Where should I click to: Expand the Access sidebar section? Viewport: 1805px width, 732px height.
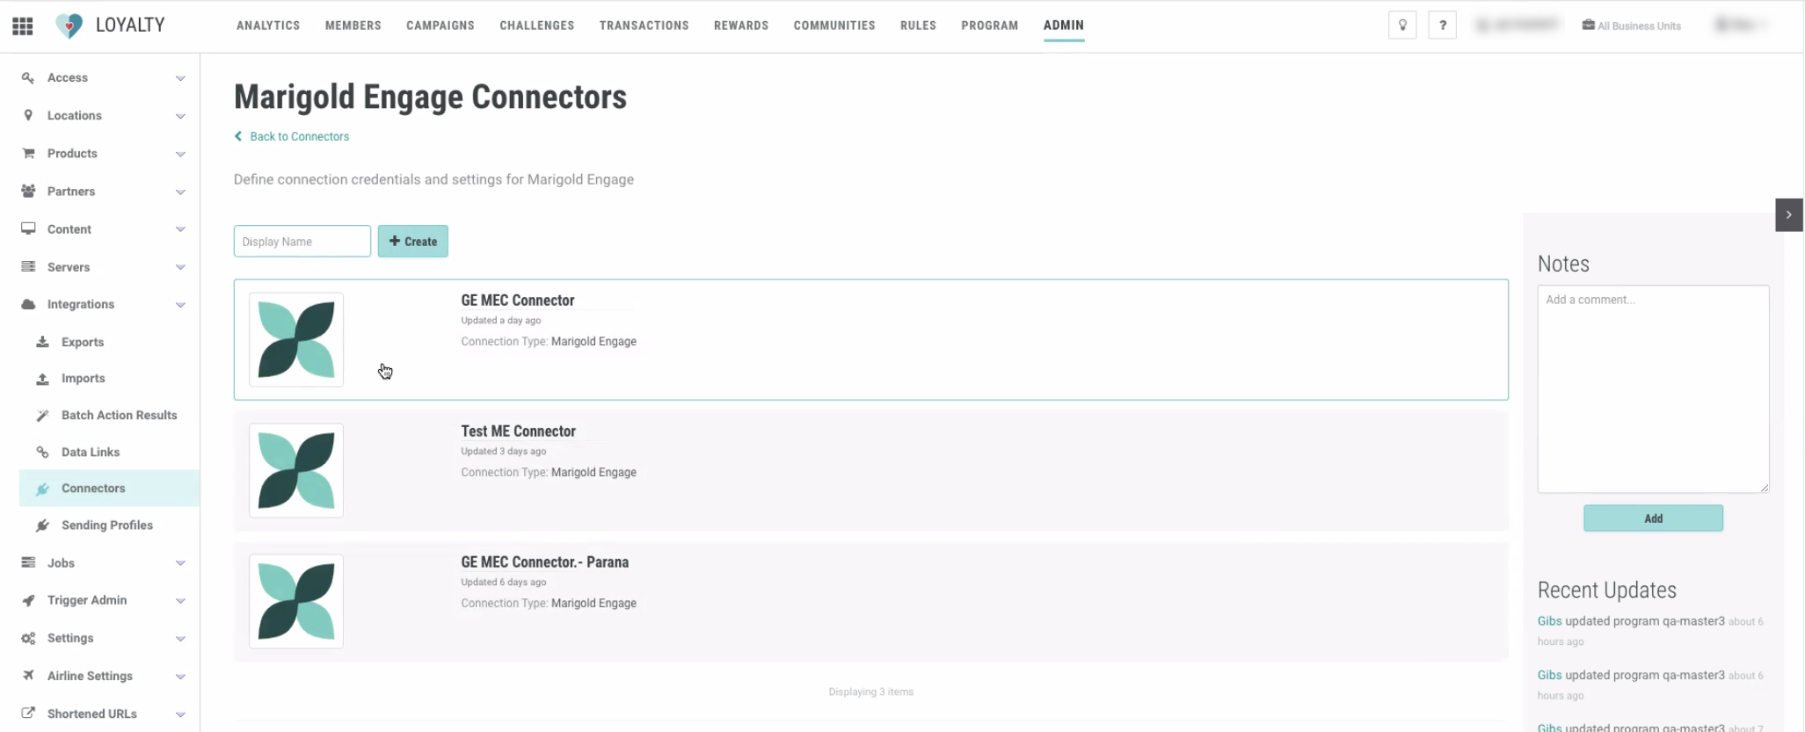pyautogui.click(x=180, y=78)
